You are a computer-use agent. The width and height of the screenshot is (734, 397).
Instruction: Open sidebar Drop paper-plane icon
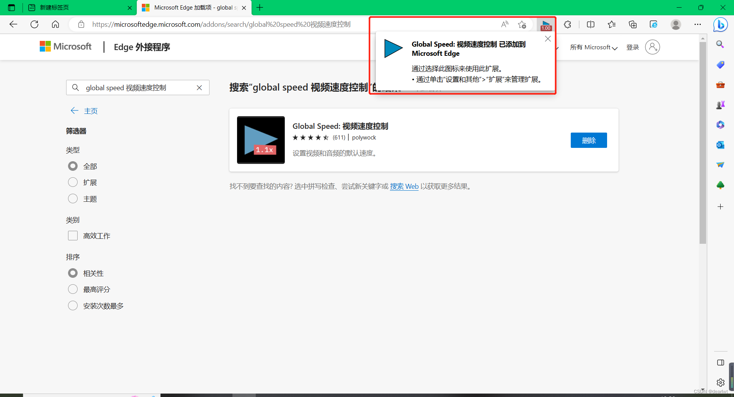tap(720, 165)
